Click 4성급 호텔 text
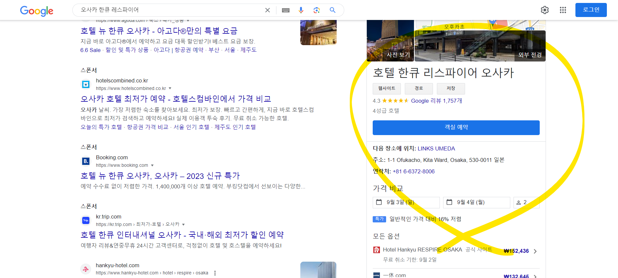 click(386, 111)
